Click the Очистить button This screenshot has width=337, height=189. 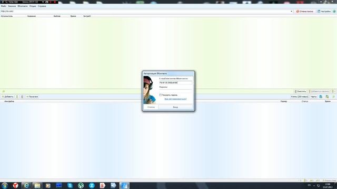point(300,91)
